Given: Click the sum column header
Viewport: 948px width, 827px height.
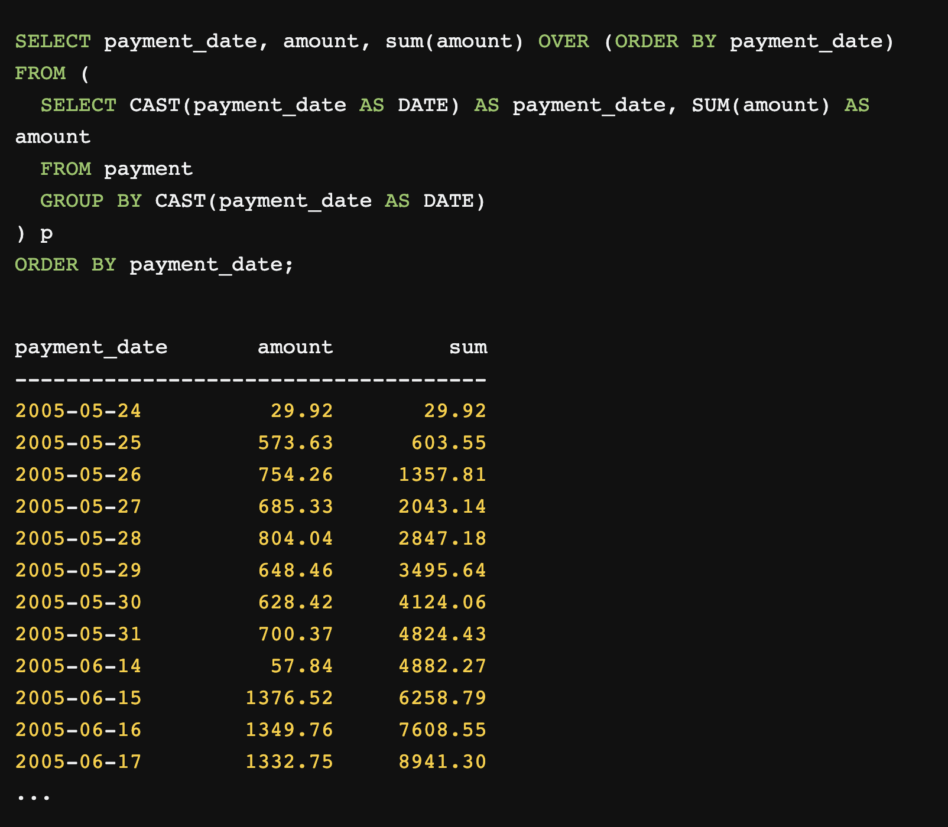Looking at the screenshot, I should coord(468,347).
